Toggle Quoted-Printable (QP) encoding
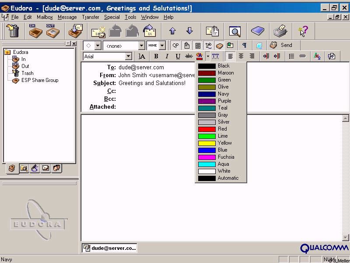Image resolution: width=350 pixels, height=263 pixels. [175, 46]
